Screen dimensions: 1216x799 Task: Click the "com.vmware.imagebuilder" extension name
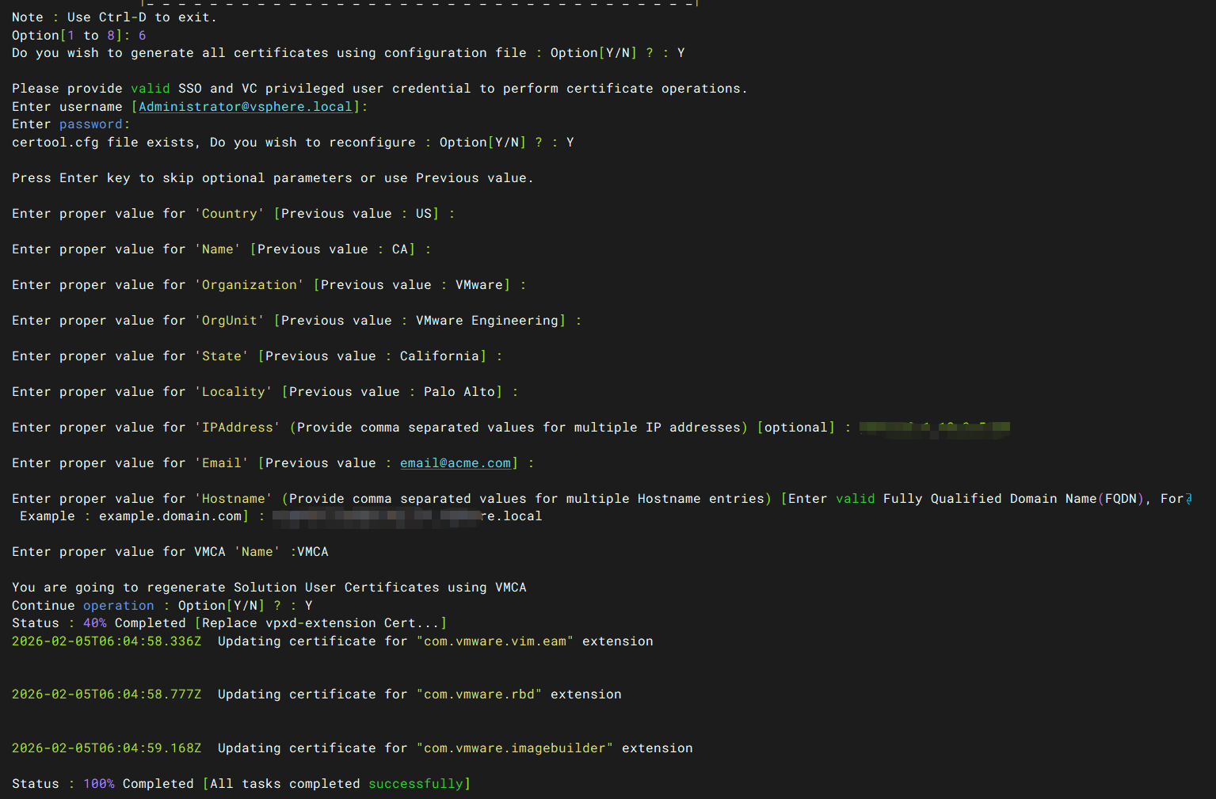click(x=514, y=748)
